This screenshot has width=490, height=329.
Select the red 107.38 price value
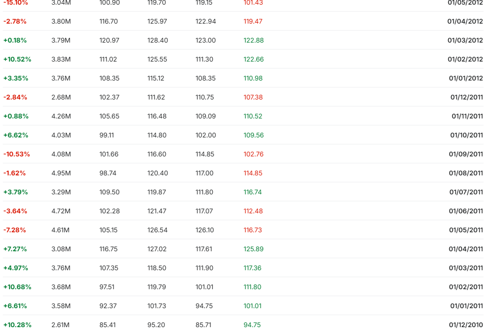coord(253,97)
